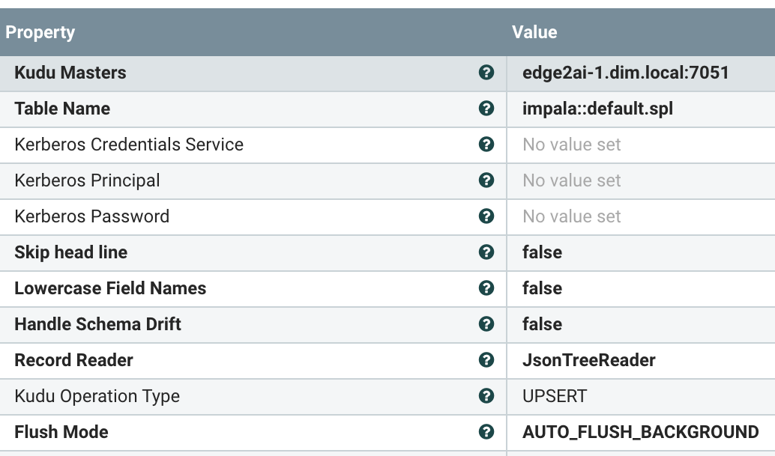
Task: Show help for Kerberos Principal property
Action: coord(486,180)
